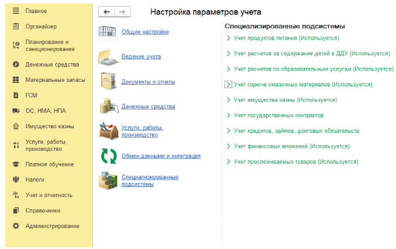
Task: Expand the Учет государственных контрактов chevron
Action: point(228,115)
